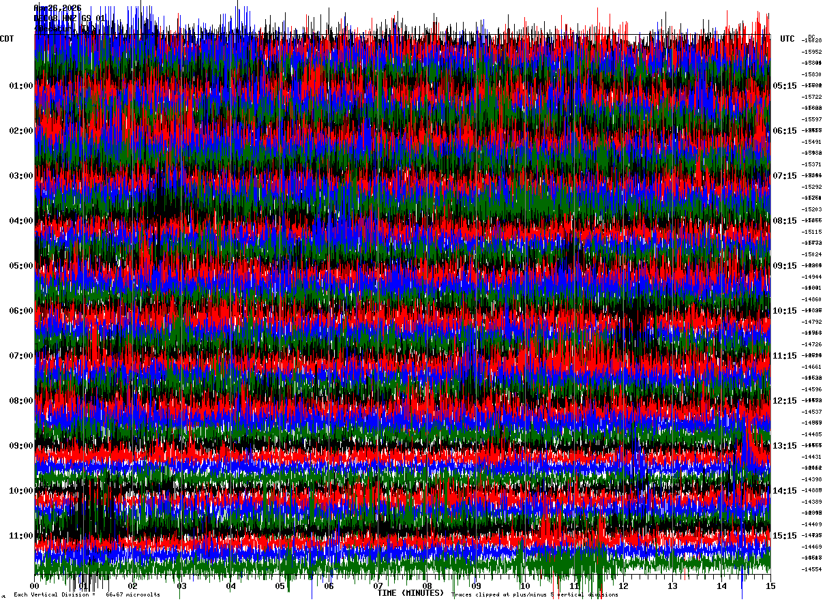Select the 07:00 CDT row label
Screen dimensions: 825x604
click(x=21, y=356)
